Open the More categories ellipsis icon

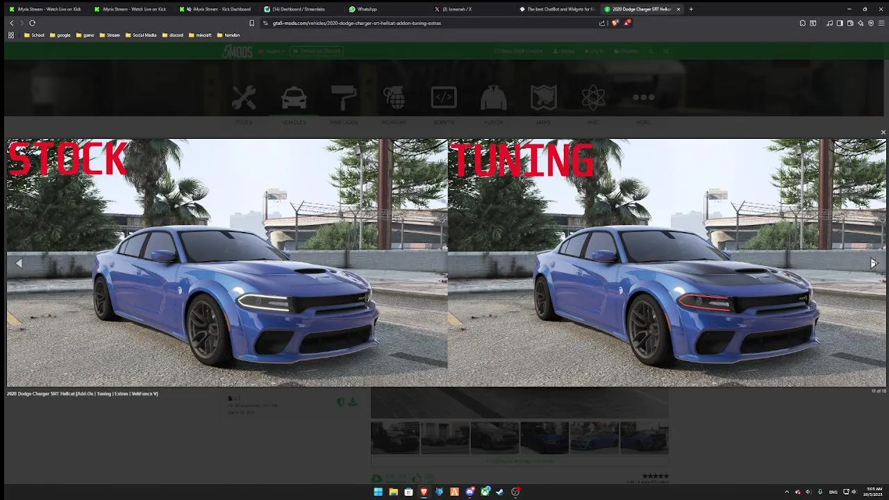(644, 98)
